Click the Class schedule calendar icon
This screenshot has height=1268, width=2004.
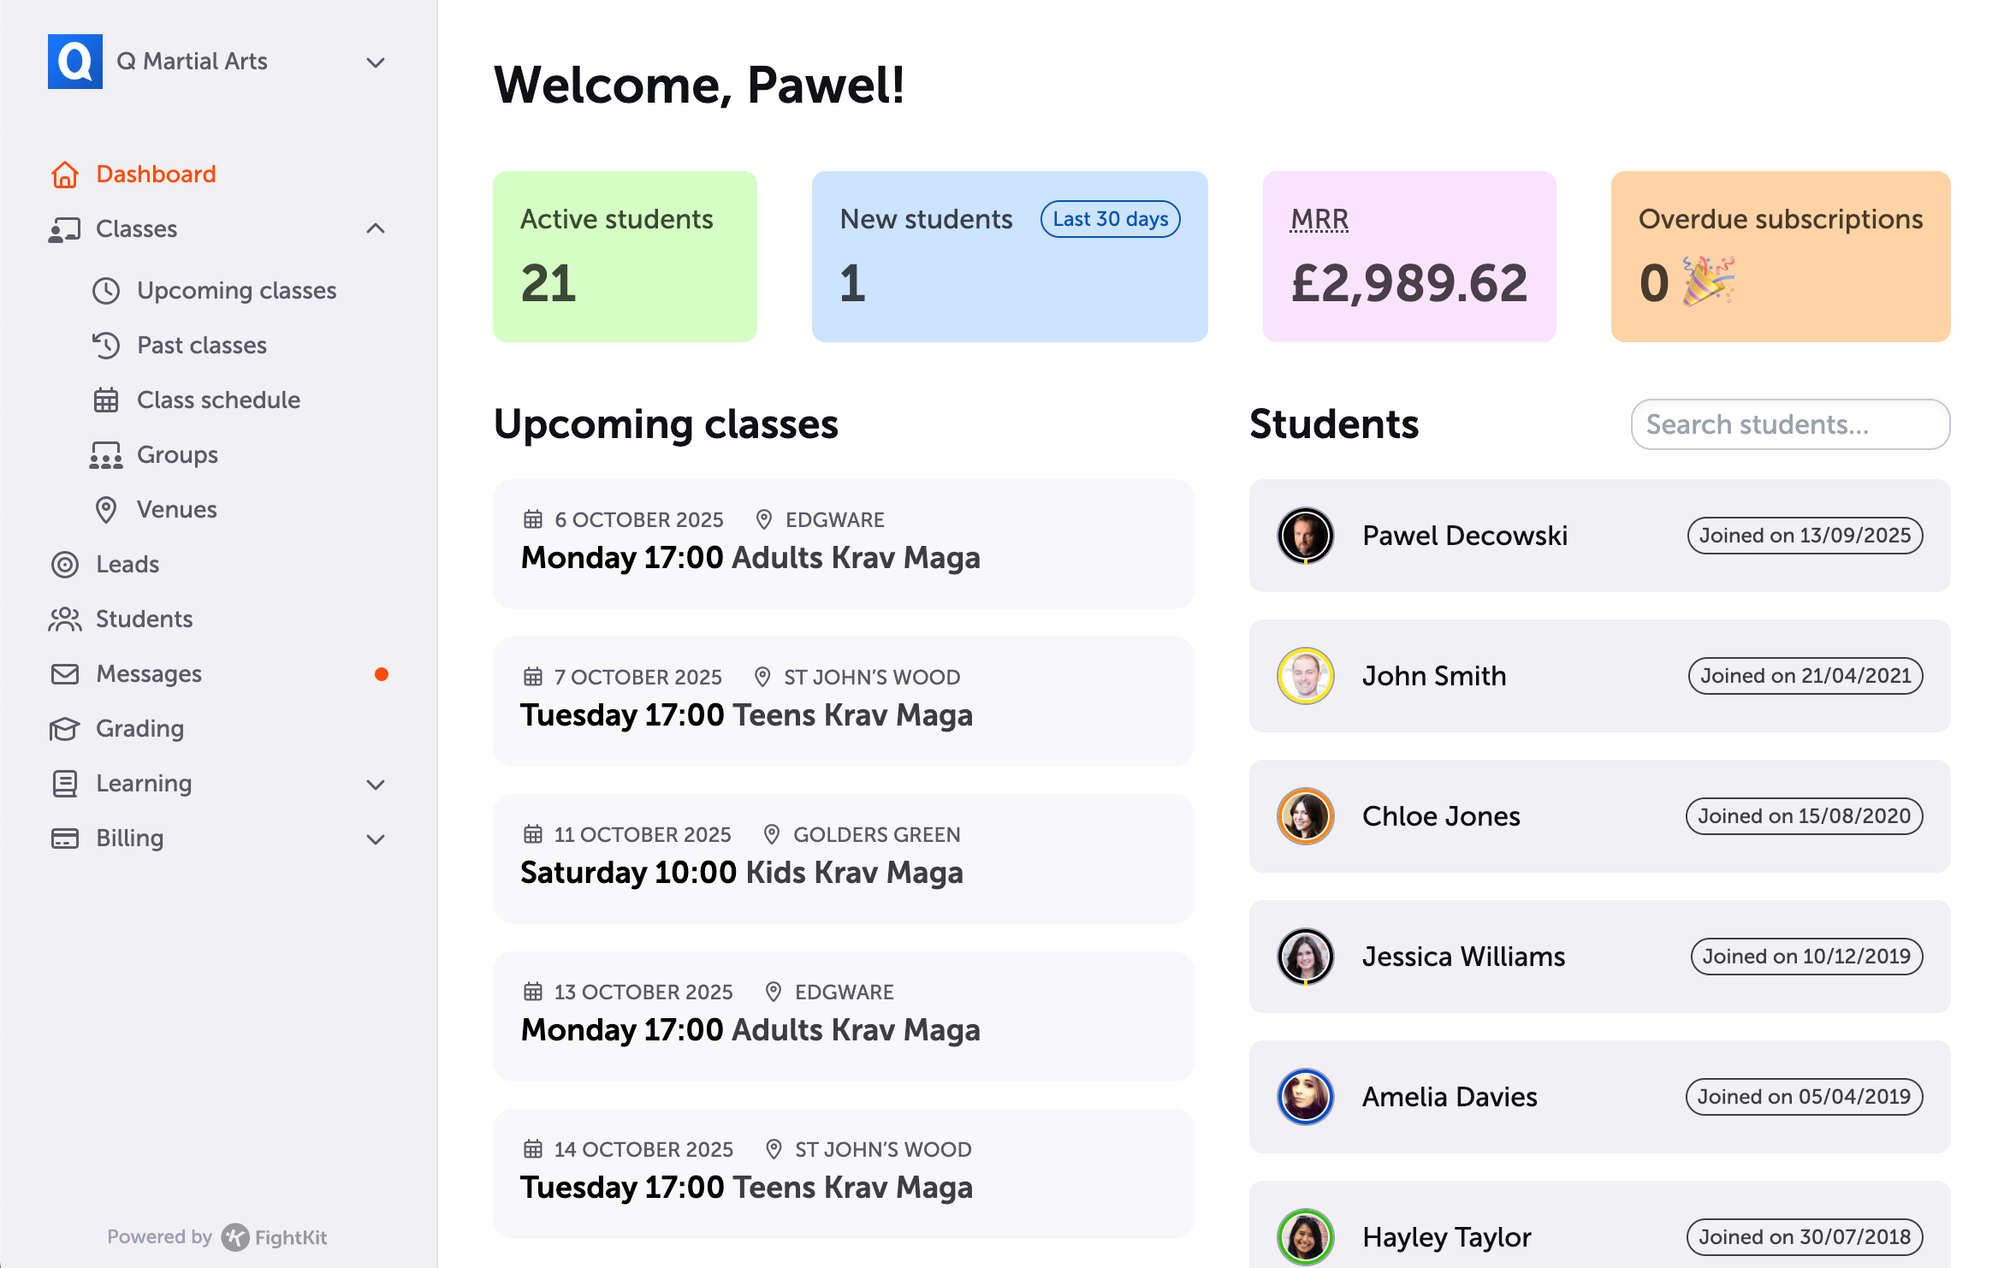pyautogui.click(x=106, y=400)
